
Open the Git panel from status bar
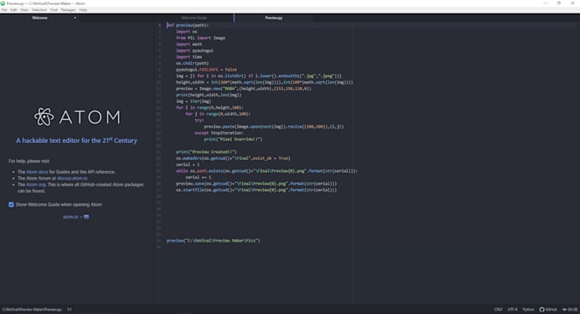click(570, 310)
